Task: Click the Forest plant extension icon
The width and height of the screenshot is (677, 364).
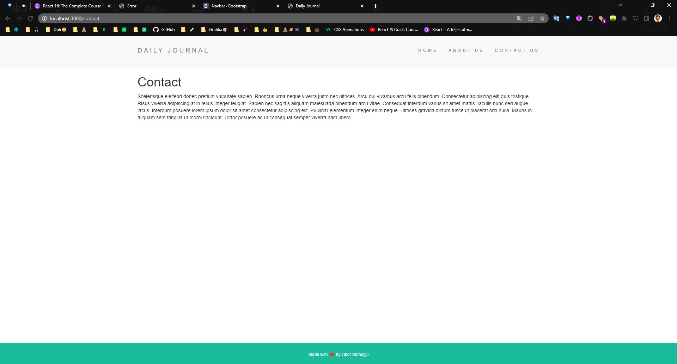Action: (x=613, y=18)
